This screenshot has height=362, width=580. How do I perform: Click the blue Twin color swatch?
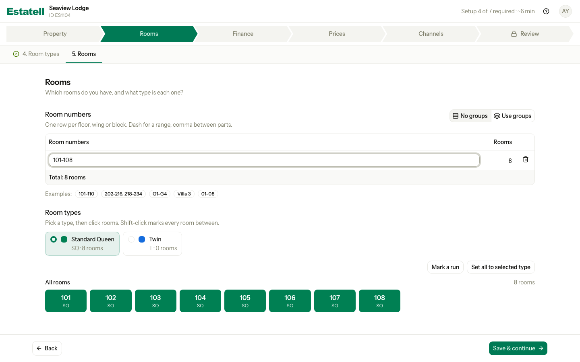tap(142, 239)
